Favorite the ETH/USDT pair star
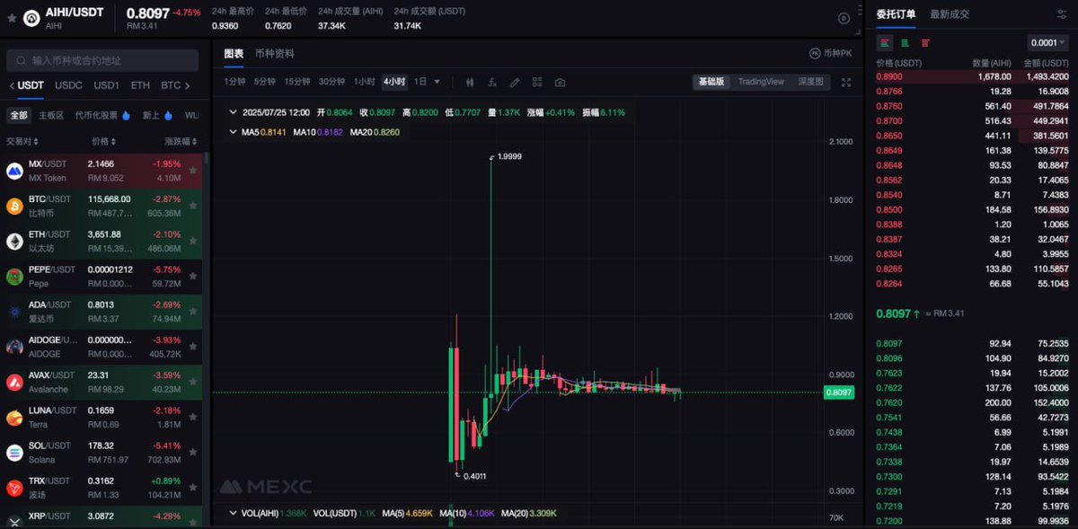 click(x=192, y=241)
